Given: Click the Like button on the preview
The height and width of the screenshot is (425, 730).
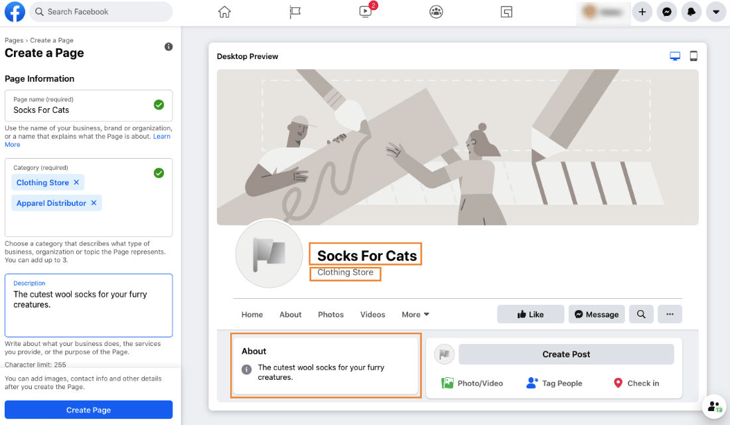Looking at the screenshot, I should click(x=530, y=313).
